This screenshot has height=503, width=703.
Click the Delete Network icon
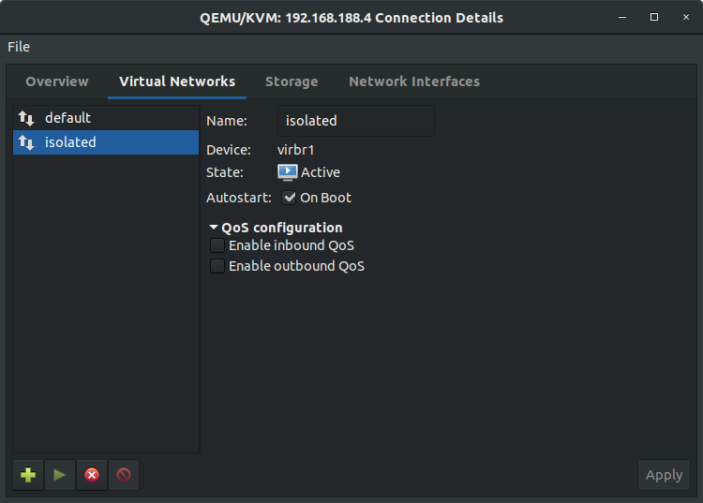click(123, 475)
